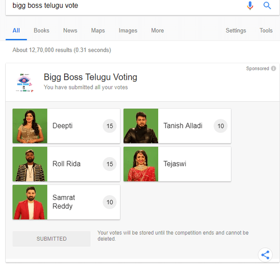
Task: Select the Tejaswi contestant card
Action: pos(177,164)
